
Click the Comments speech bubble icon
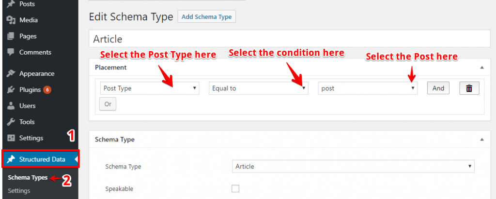(11, 52)
